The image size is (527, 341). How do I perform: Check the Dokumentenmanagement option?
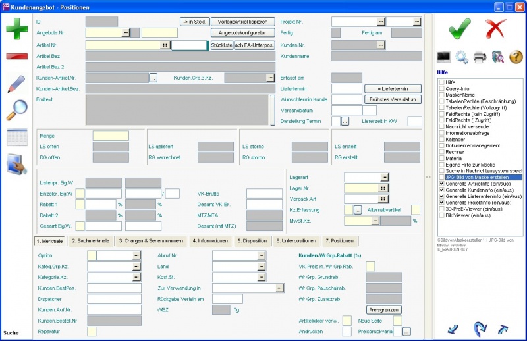click(441, 145)
